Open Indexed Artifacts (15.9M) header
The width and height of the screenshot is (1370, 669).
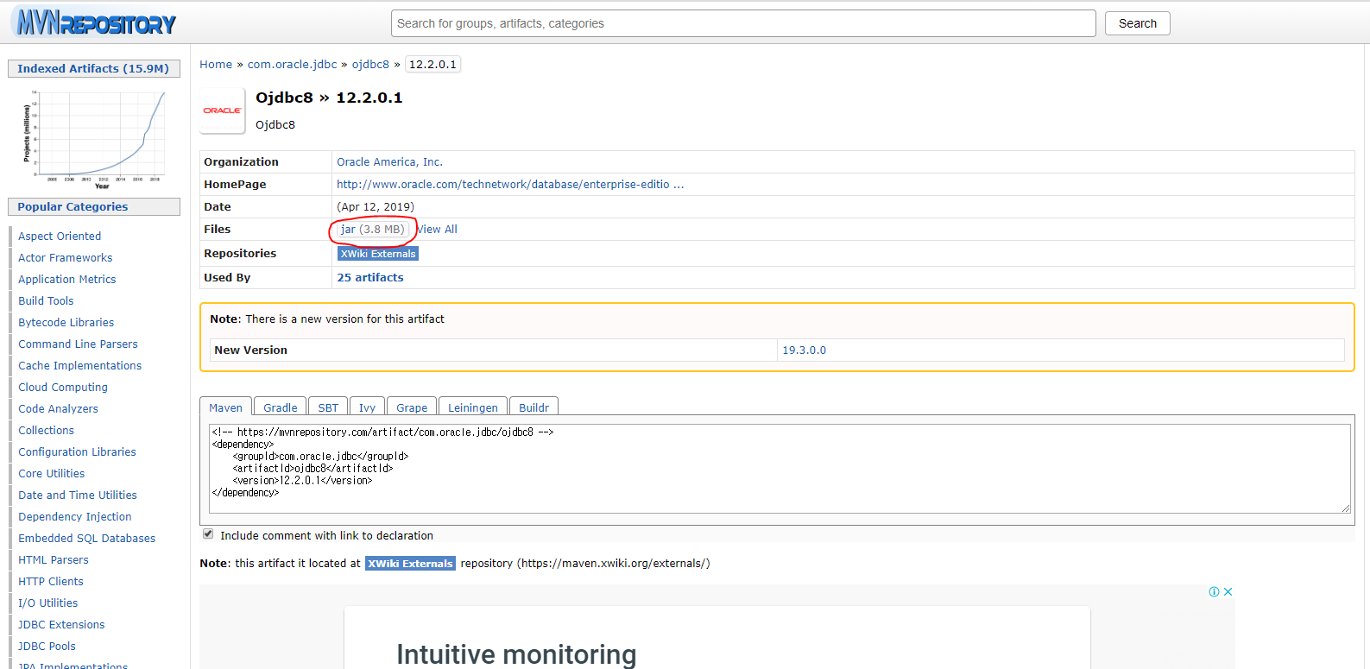click(93, 69)
